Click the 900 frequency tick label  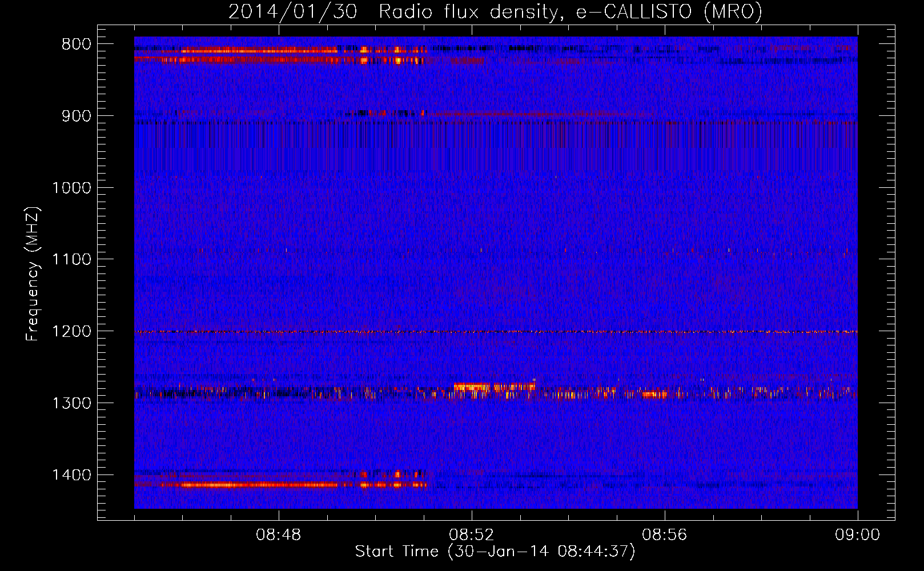(76, 116)
